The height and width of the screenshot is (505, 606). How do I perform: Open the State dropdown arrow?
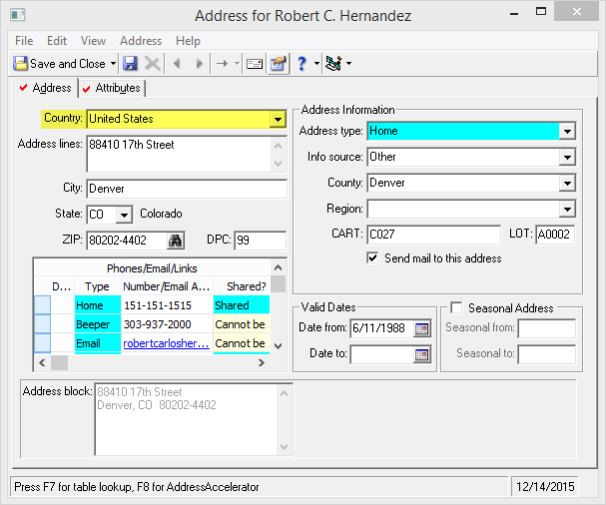click(x=124, y=215)
